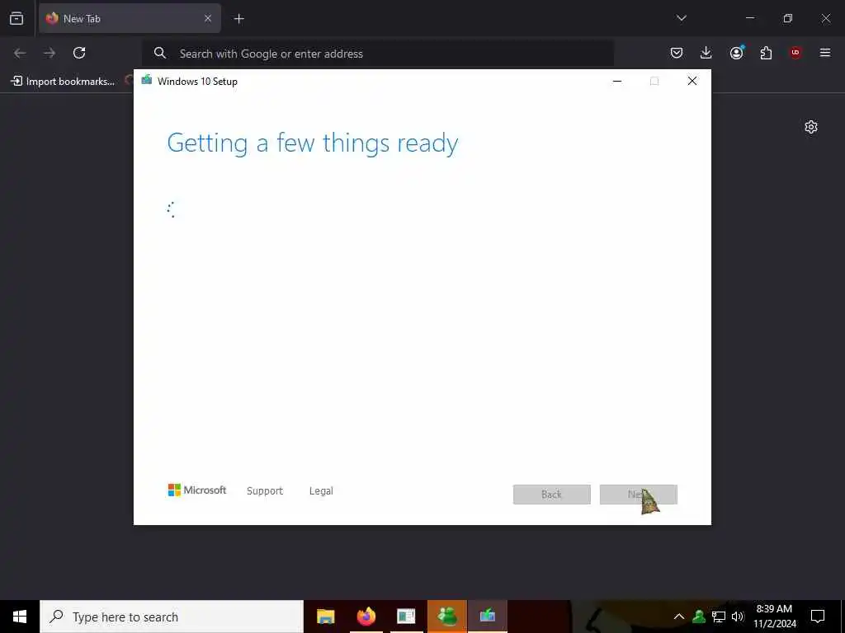Viewport: 845px width, 633px height.
Task: Restore down the Firefox browser window
Action: [788, 18]
